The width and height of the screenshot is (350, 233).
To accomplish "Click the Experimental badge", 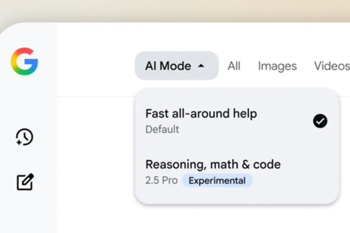I will 217,181.
